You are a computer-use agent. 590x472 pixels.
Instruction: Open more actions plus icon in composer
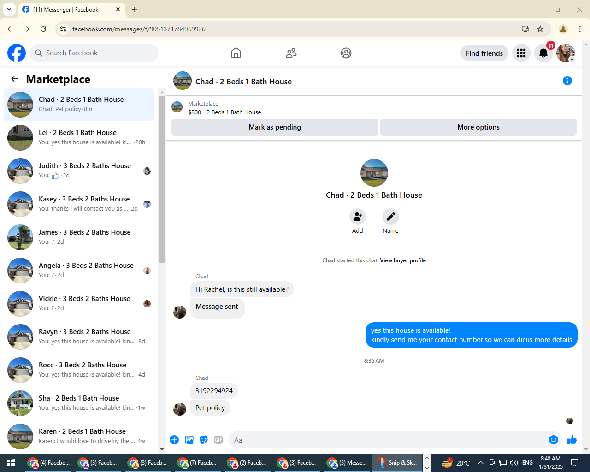coord(174,440)
